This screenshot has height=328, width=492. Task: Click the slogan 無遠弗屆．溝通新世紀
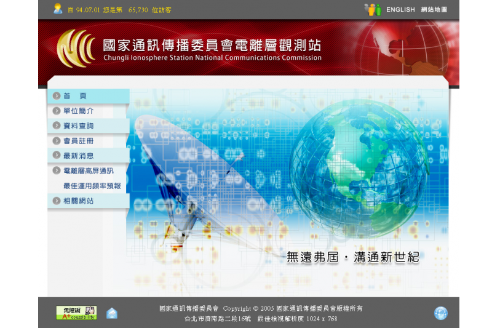353,257
